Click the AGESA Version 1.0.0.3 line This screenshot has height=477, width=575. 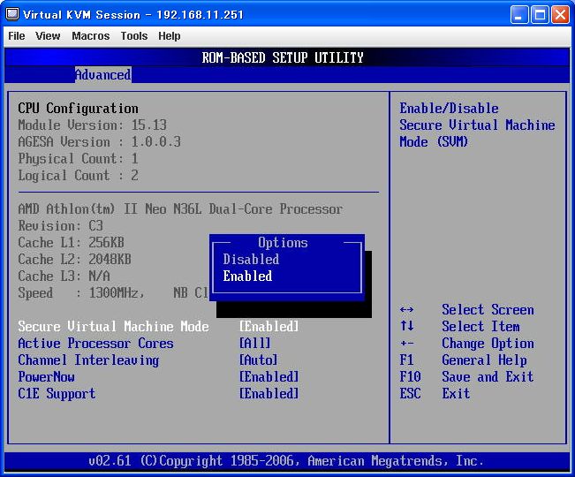coord(100,142)
